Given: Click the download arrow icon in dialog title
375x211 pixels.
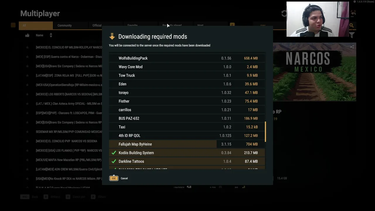Looking at the screenshot, I should 112,36.
